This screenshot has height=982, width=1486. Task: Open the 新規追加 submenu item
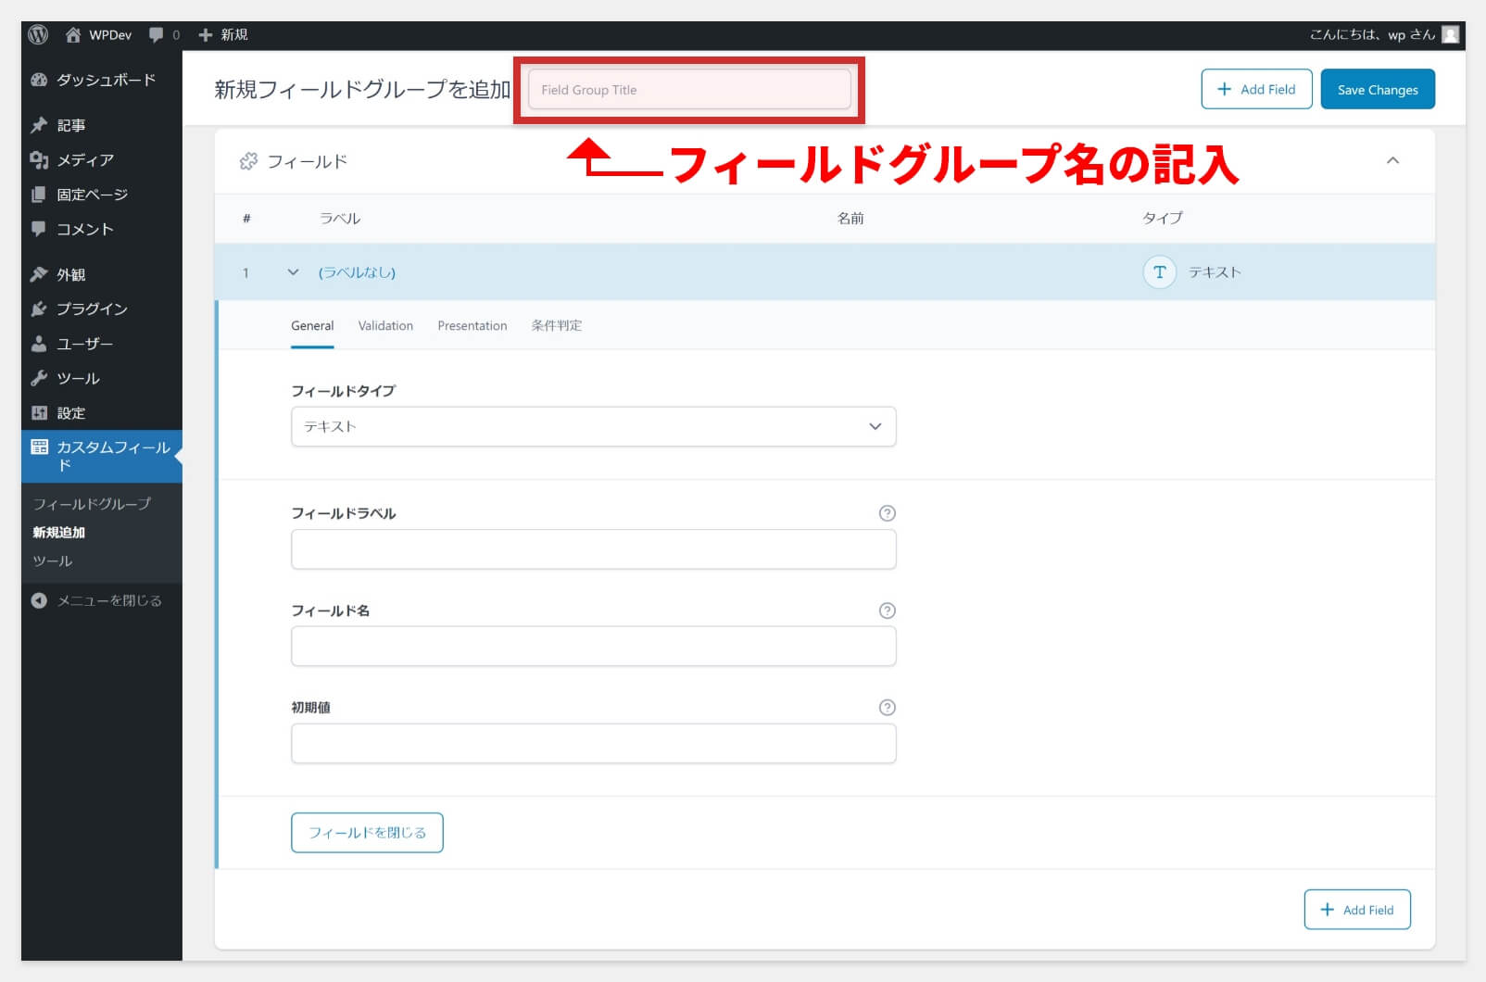(58, 533)
